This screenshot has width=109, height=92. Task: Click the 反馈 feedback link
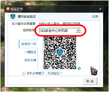95,17
